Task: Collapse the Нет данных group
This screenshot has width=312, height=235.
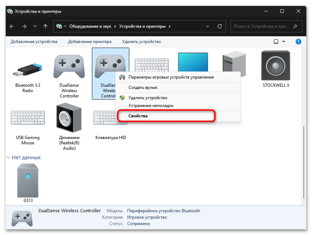Action: click(x=8, y=157)
